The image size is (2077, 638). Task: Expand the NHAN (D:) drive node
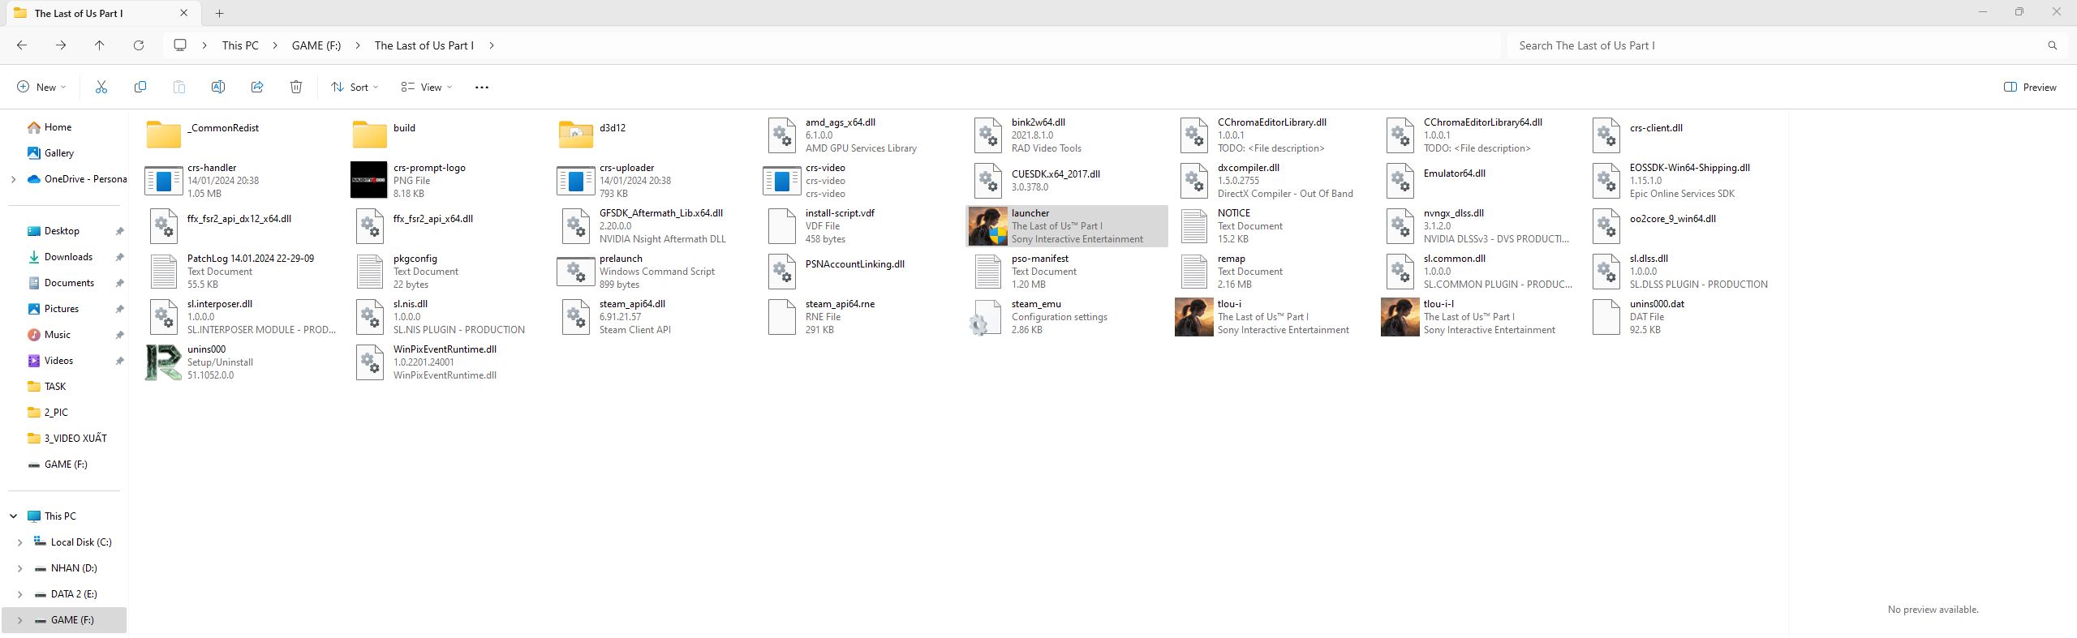19,568
